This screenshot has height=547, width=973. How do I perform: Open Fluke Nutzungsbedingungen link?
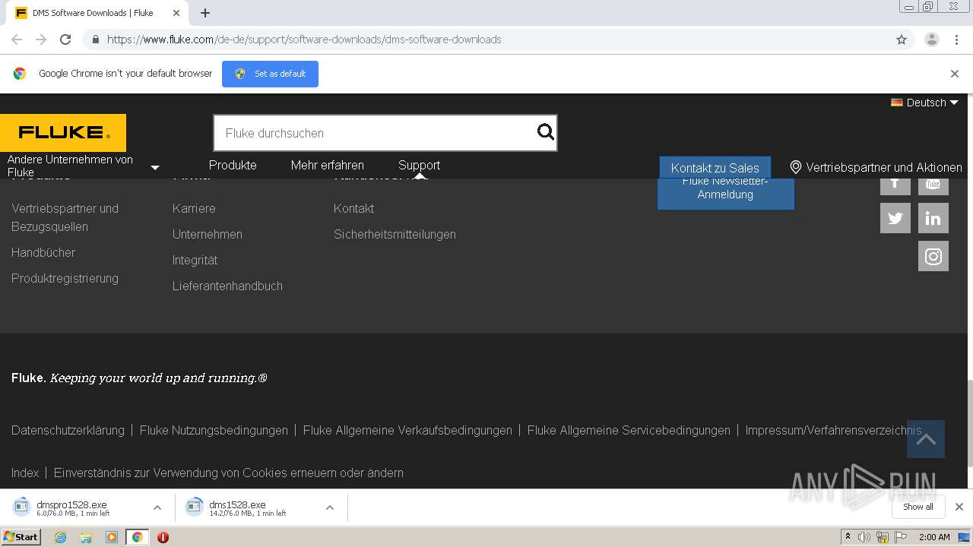click(x=214, y=430)
